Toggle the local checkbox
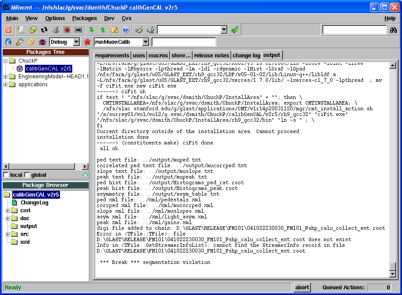Image resolution: width=402 pixels, height=295 pixels. (6, 175)
